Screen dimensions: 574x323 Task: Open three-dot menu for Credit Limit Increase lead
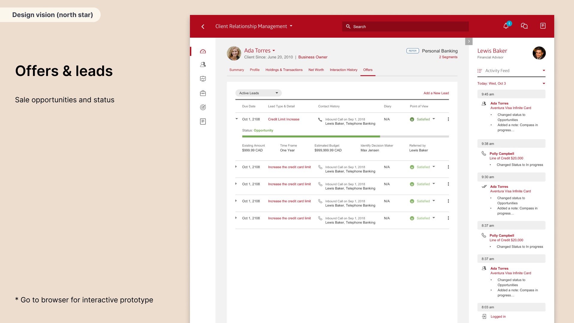[x=448, y=119]
